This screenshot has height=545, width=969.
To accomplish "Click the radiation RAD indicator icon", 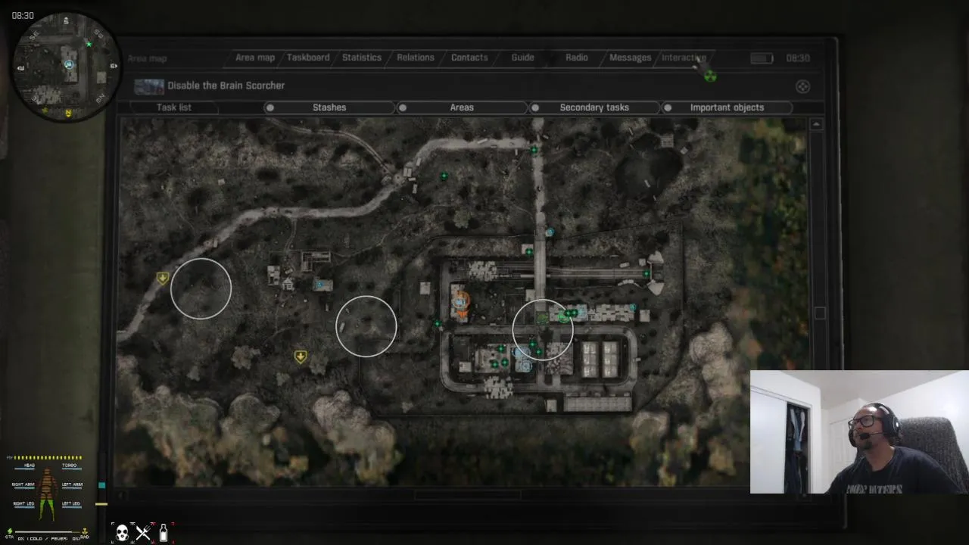I will 84,533.
